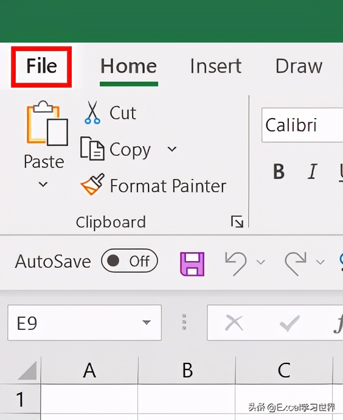The width and height of the screenshot is (343, 420).
Task: Select the Format Painter brush icon
Action: click(92, 184)
